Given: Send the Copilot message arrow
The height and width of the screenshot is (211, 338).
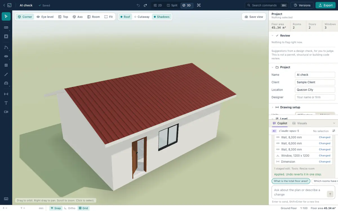Looking at the screenshot, I should 330,194.
